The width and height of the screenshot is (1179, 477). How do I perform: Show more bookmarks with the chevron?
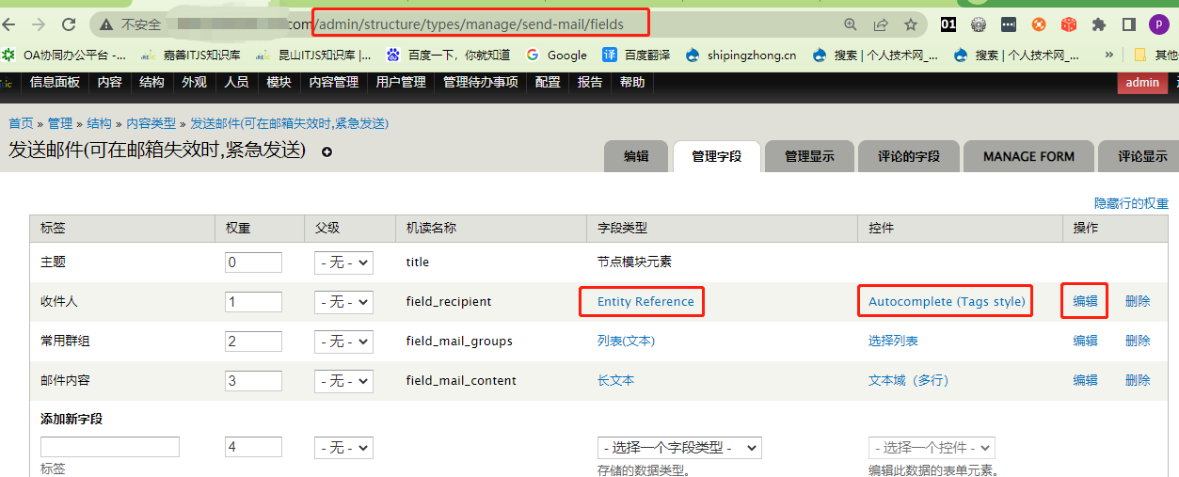(x=1108, y=55)
